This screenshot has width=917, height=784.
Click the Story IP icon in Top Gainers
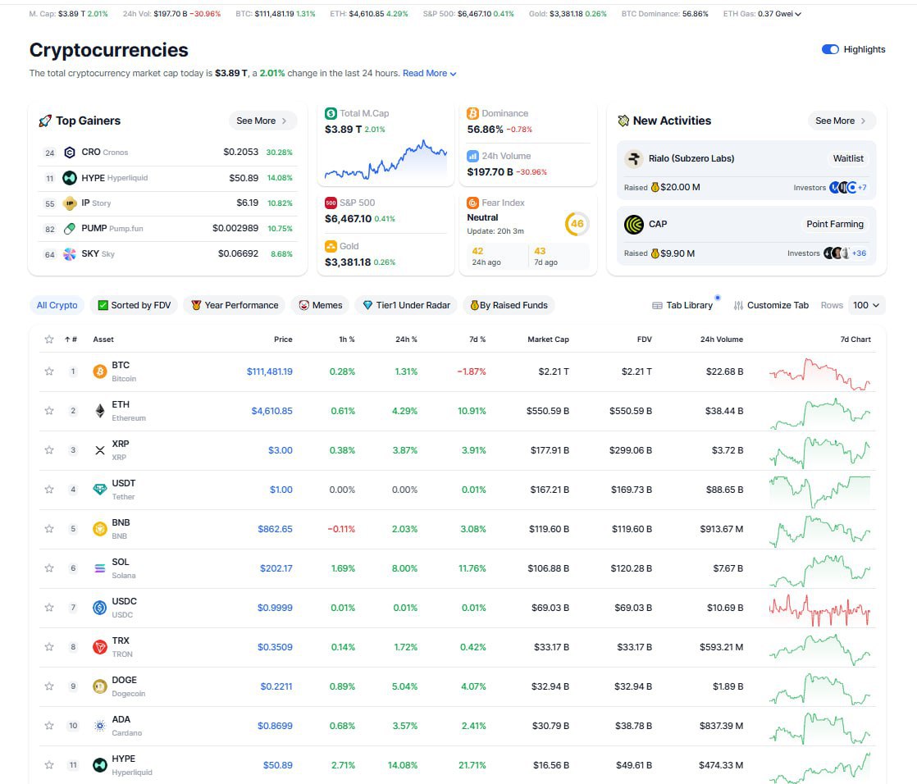pyautogui.click(x=70, y=203)
